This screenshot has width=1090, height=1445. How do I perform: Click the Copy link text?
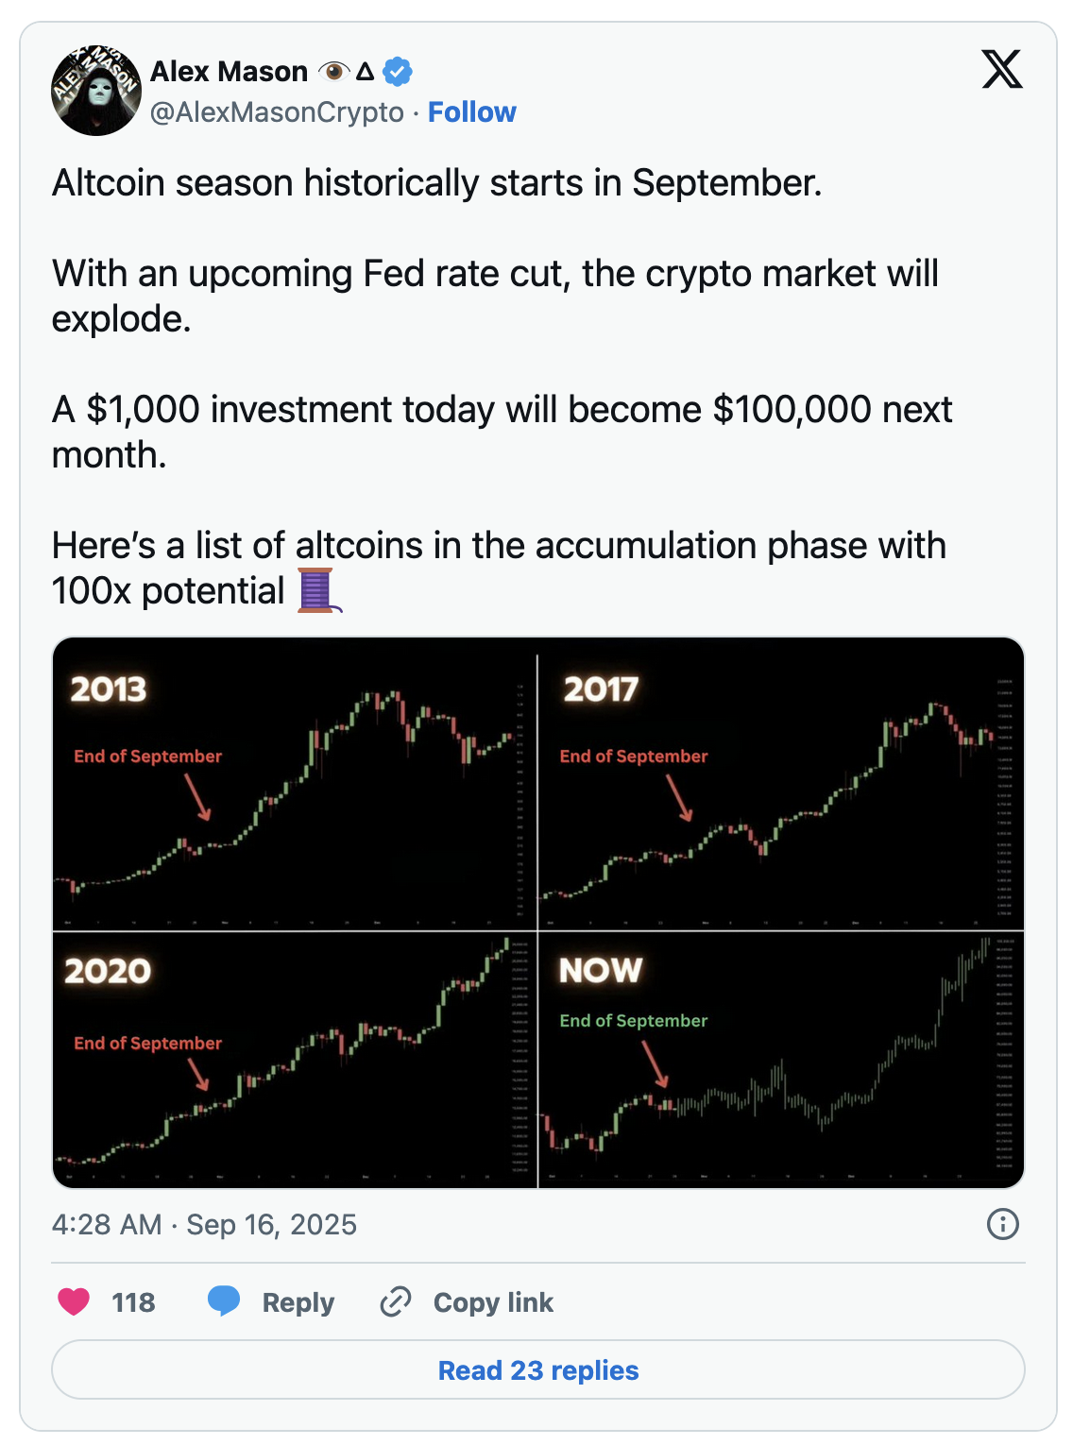pos(493,1302)
